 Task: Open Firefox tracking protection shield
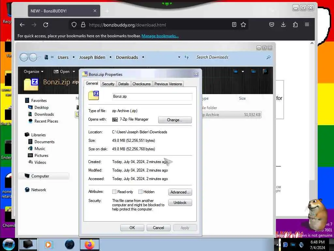click(74, 25)
